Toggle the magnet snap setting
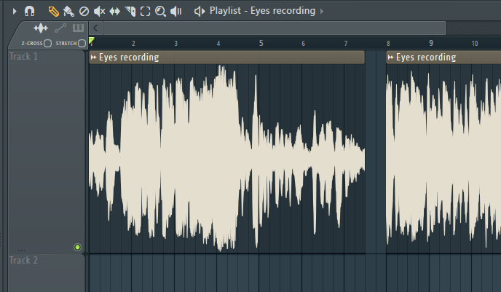This screenshot has width=501, height=292. tap(29, 12)
